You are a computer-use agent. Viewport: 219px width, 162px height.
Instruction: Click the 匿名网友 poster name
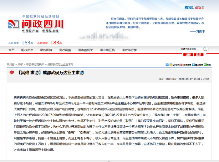(x=171, y=79)
